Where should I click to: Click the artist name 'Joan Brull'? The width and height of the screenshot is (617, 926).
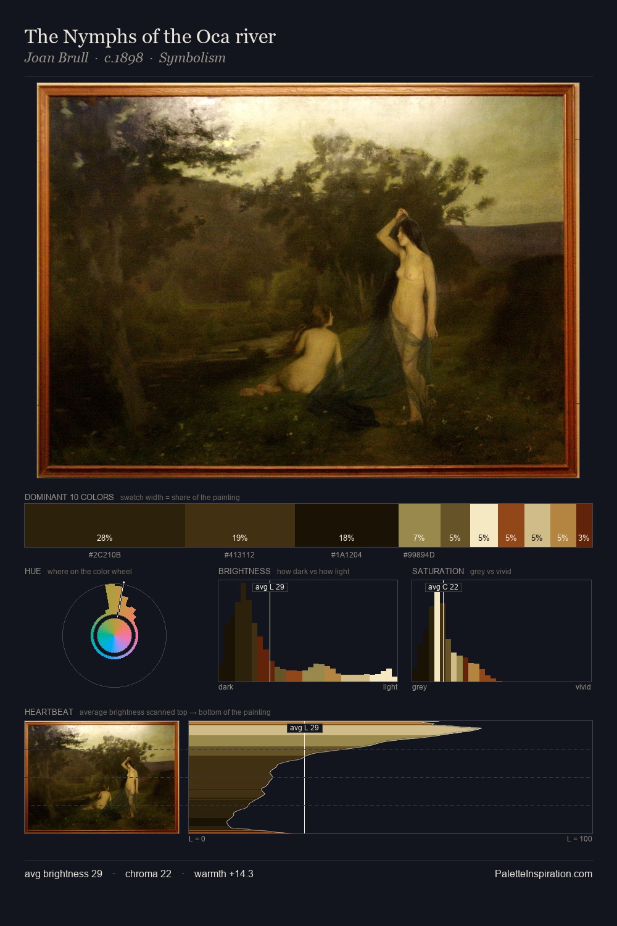click(56, 58)
